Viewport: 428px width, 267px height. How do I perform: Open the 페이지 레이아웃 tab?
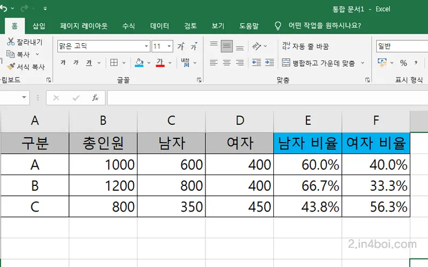84,26
